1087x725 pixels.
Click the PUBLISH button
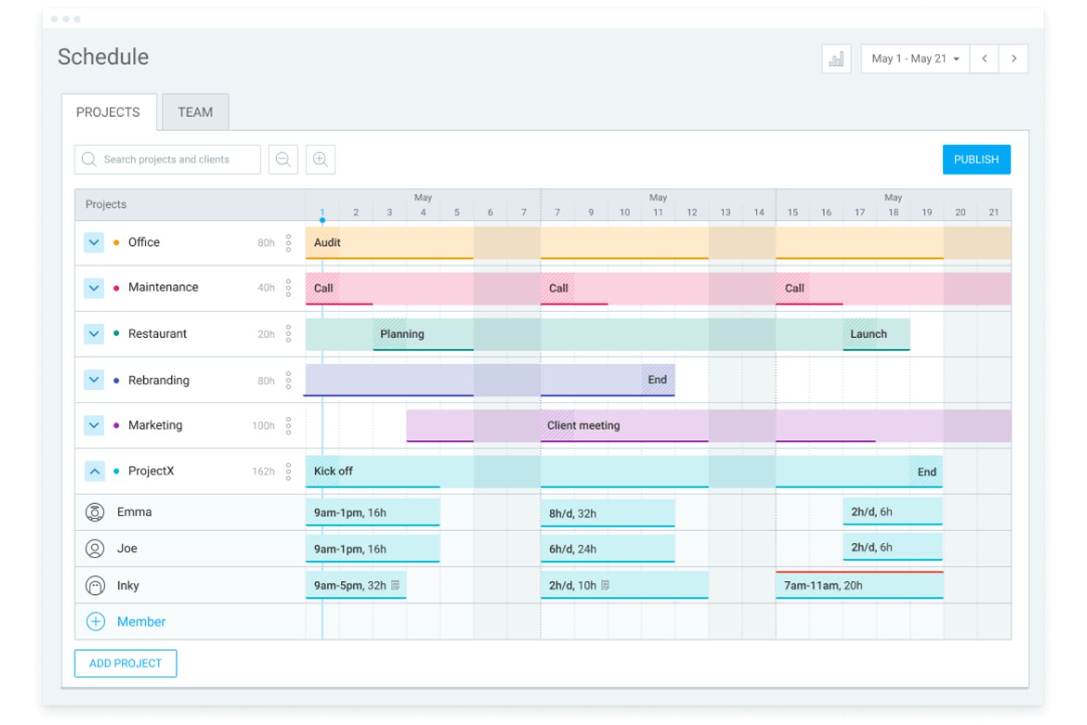pyautogui.click(x=976, y=159)
